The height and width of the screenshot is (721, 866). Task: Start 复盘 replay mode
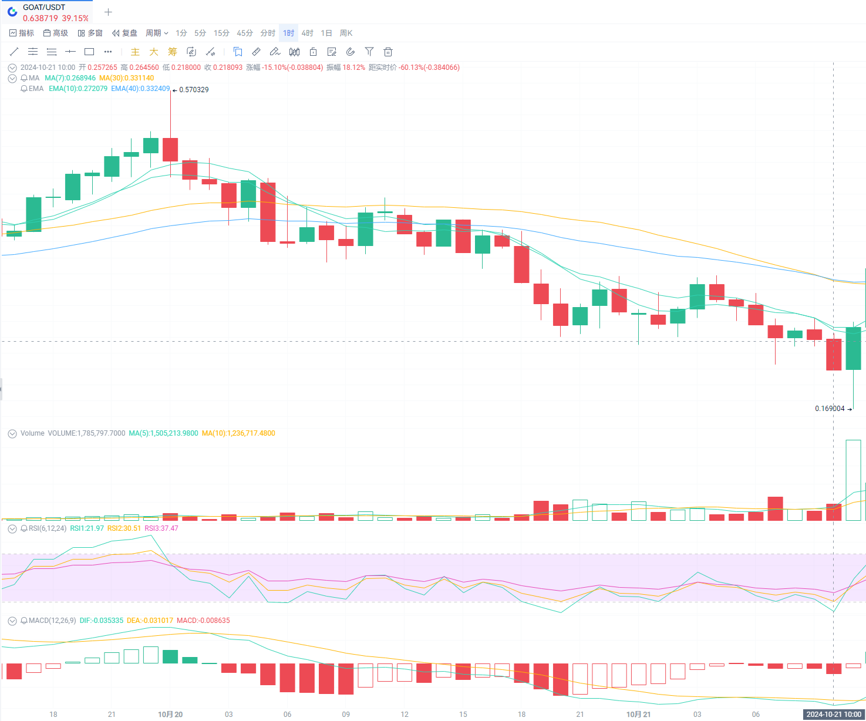(x=124, y=33)
